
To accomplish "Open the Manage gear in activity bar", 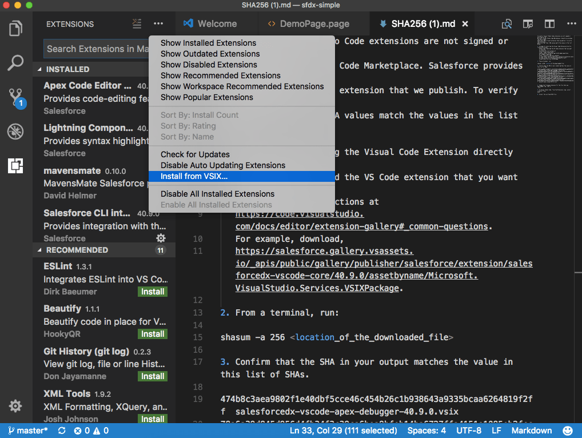I will 15,406.
